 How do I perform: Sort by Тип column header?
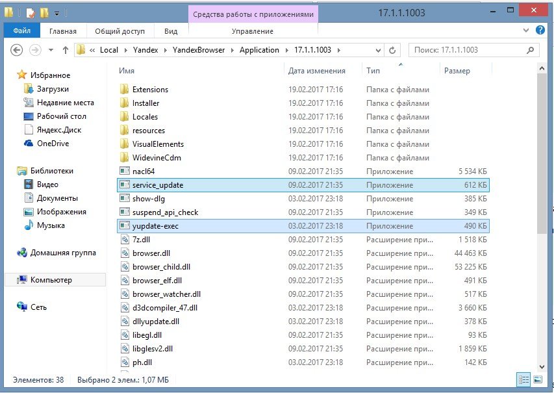coord(373,71)
